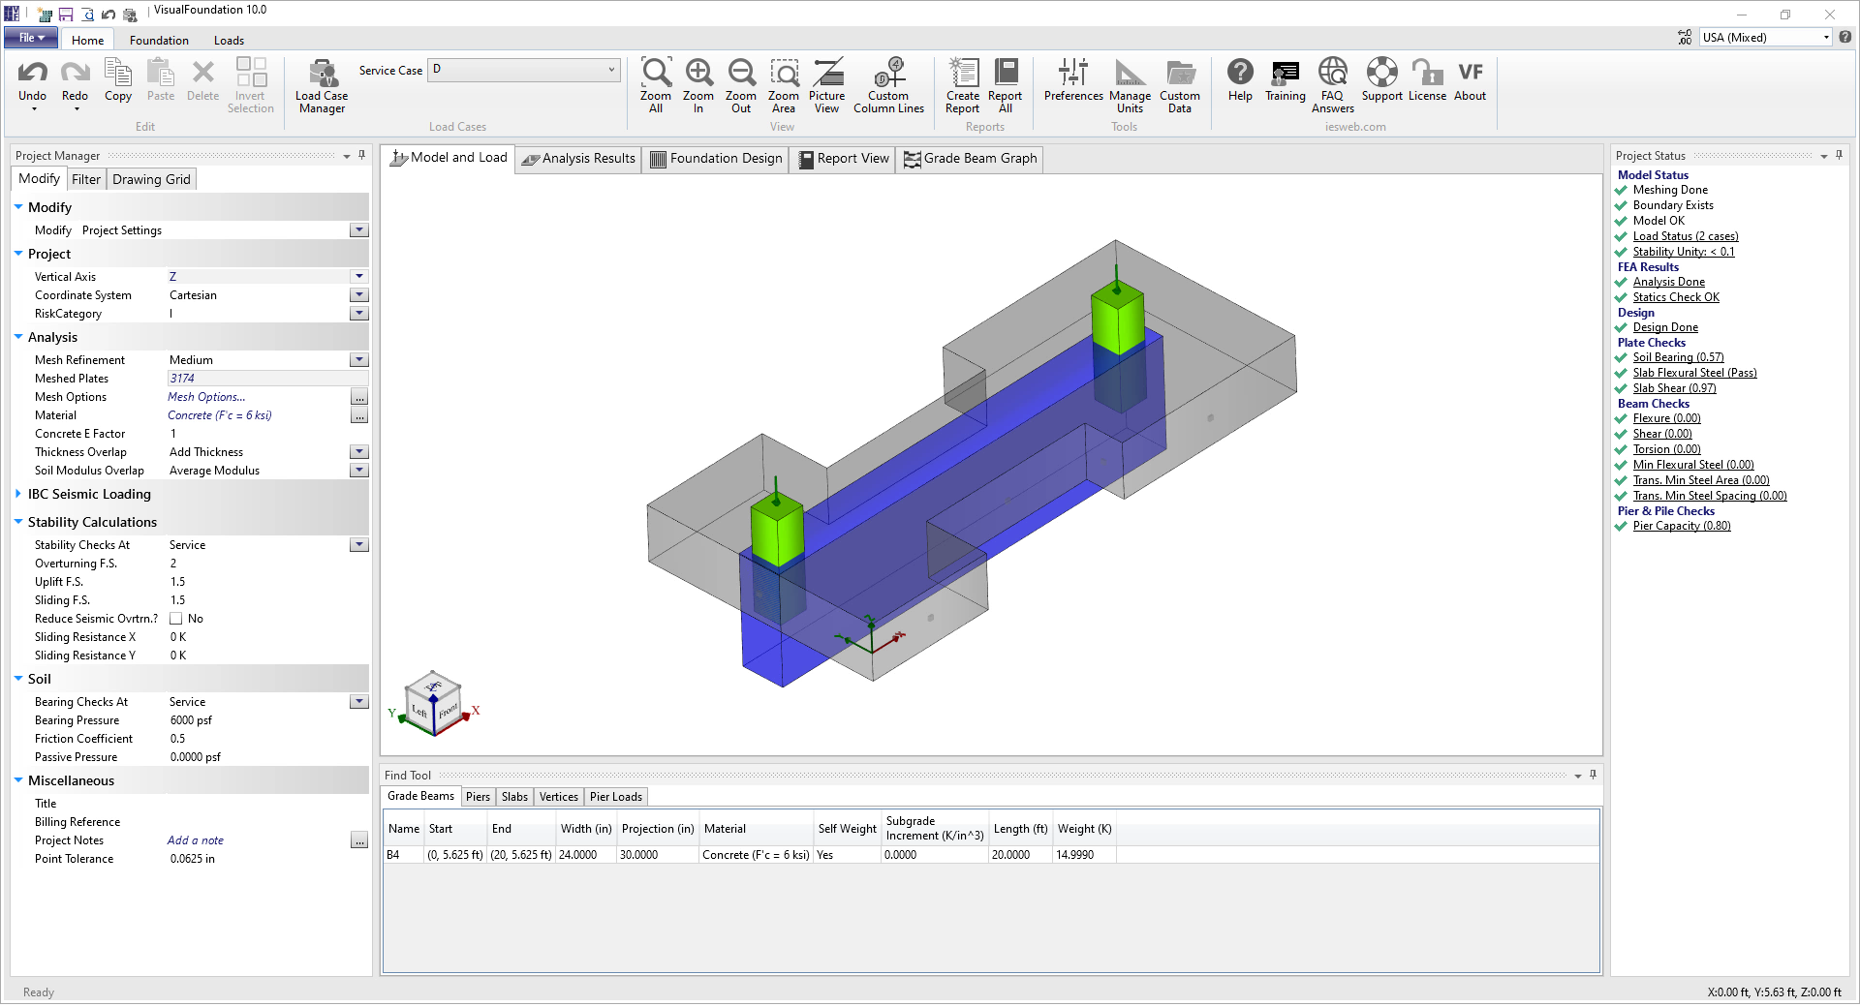Click the Statics Check OK link
Viewport: 1860px width, 1007px height.
1676,297
